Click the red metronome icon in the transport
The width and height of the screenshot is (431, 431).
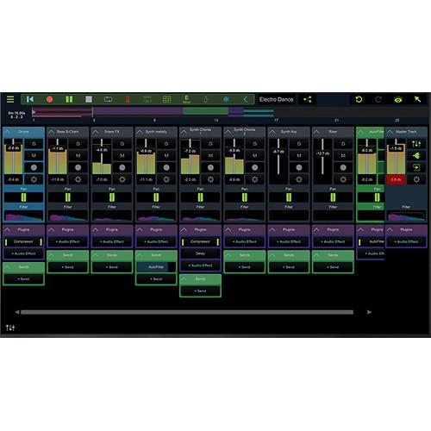(128, 99)
